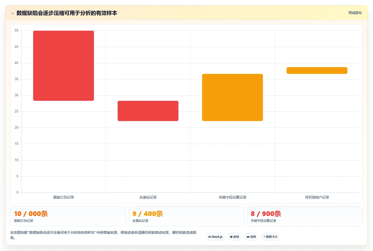Click the 增减瀑布 label in the header
The width and height of the screenshot is (373, 251).
point(355,13)
